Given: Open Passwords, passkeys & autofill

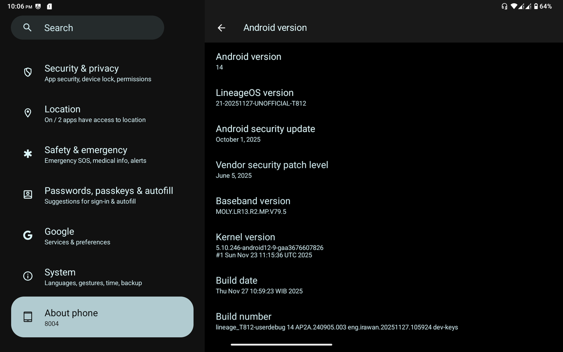Looking at the screenshot, I should tap(102, 195).
